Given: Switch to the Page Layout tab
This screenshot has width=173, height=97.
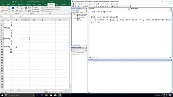Looking at the screenshot, I should [x=21, y=5].
